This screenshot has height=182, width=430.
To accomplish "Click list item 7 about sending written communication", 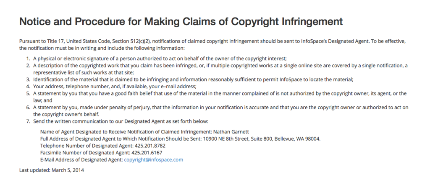I will pos(121,121).
